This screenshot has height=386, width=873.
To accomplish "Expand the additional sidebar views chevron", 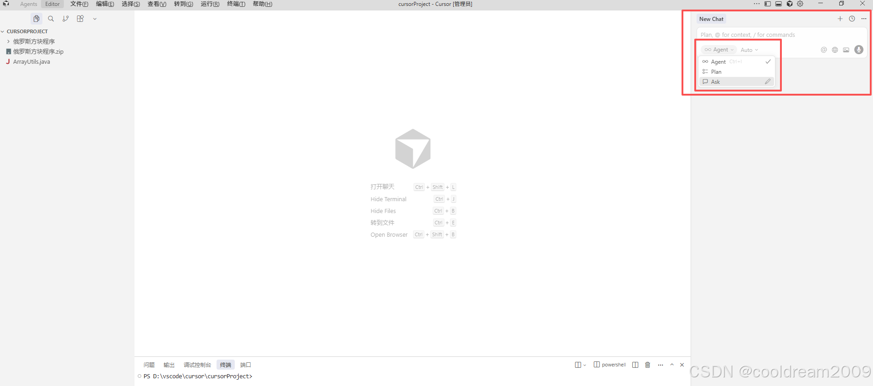I will pos(95,19).
